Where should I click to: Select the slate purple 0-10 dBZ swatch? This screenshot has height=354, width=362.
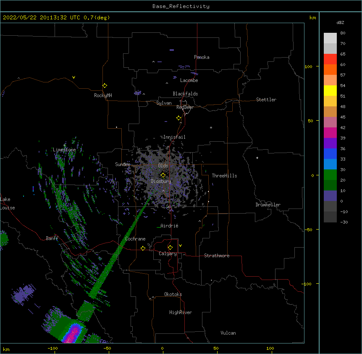330,196
